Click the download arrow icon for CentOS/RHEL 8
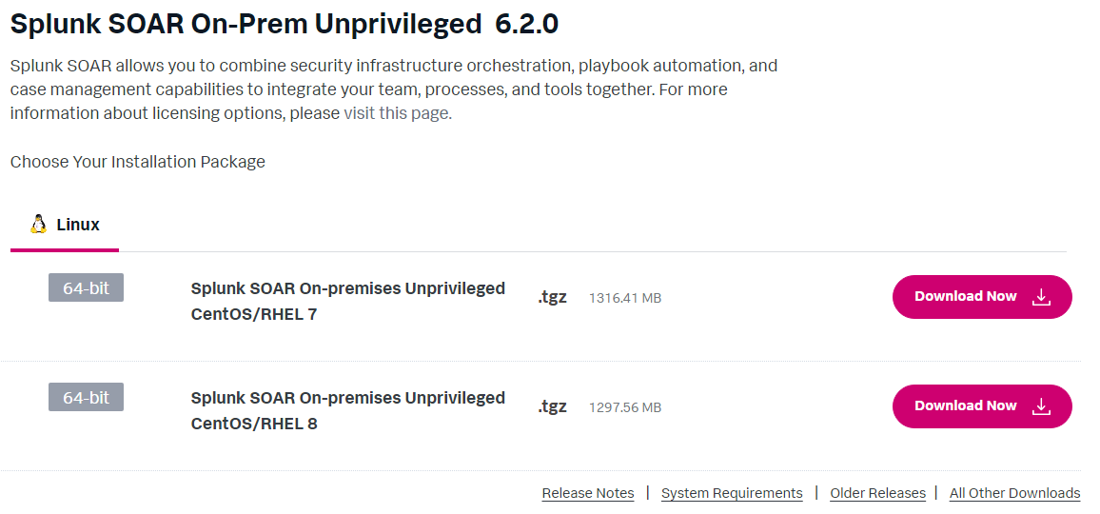Image resolution: width=1100 pixels, height=514 pixels. [x=1042, y=406]
